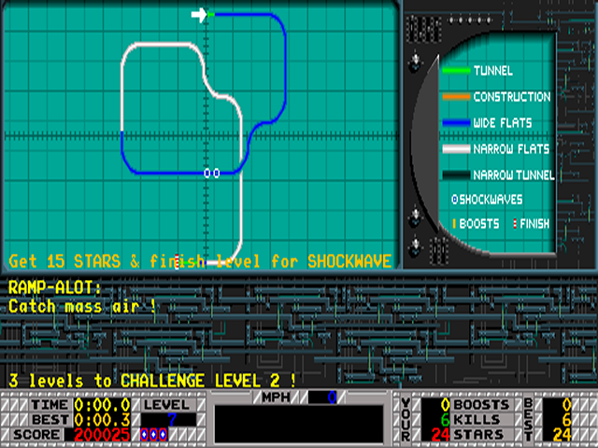The width and height of the screenshot is (598, 448).
Task: Click your red stars count 24
Action: [441, 435]
